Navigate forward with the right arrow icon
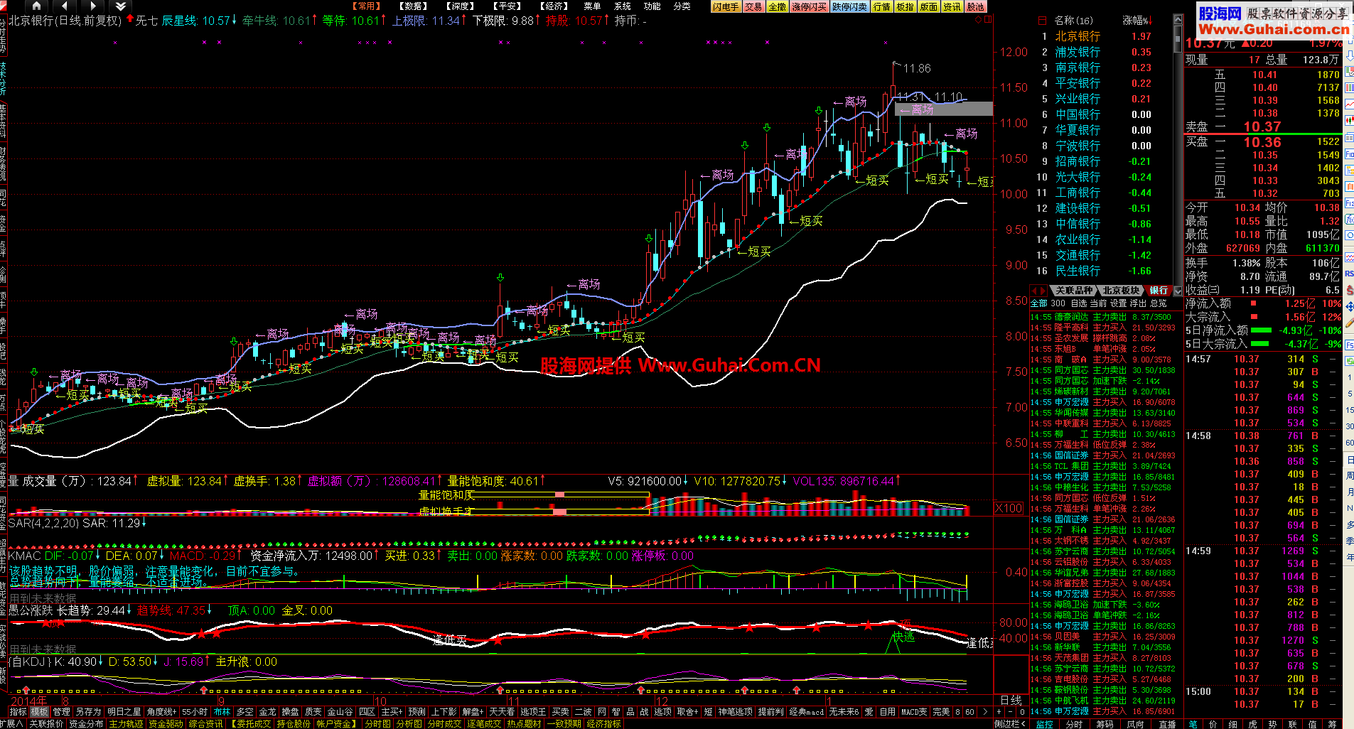This screenshot has width=1354, height=729. point(92,6)
